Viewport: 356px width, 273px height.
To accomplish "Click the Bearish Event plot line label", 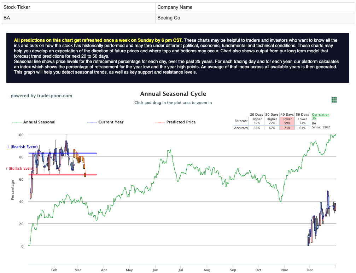I will click(x=22, y=147).
